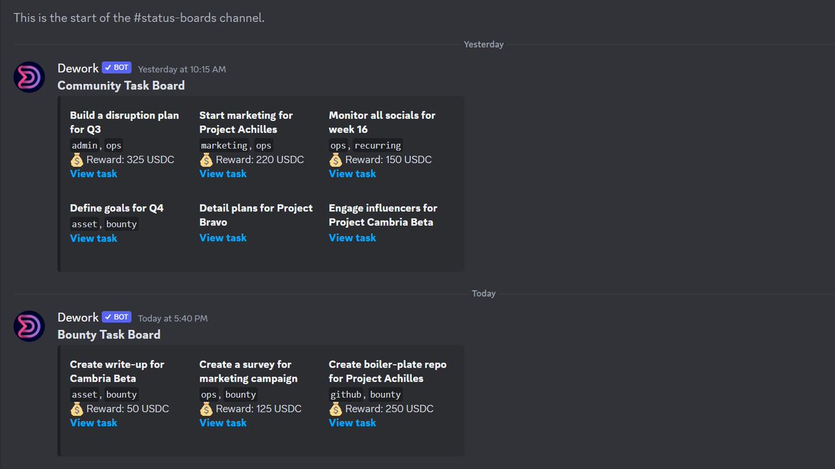Open View task for Build a disruption plan
Screen dimensions: 835x469
point(94,174)
